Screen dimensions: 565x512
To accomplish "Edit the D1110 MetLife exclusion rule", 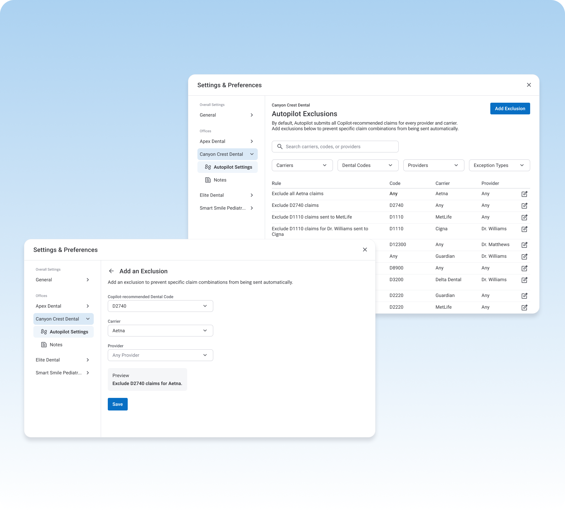I will pos(524,217).
